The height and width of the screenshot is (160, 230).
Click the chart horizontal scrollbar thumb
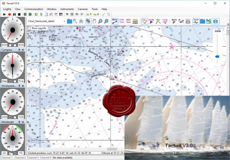pos(112,149)
